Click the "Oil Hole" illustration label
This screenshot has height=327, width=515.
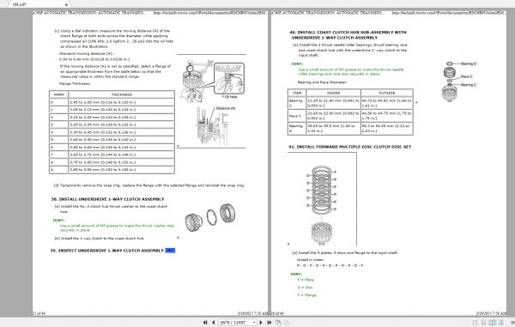tap(231, 97)
